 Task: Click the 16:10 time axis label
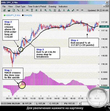click(x=73, y=99)
